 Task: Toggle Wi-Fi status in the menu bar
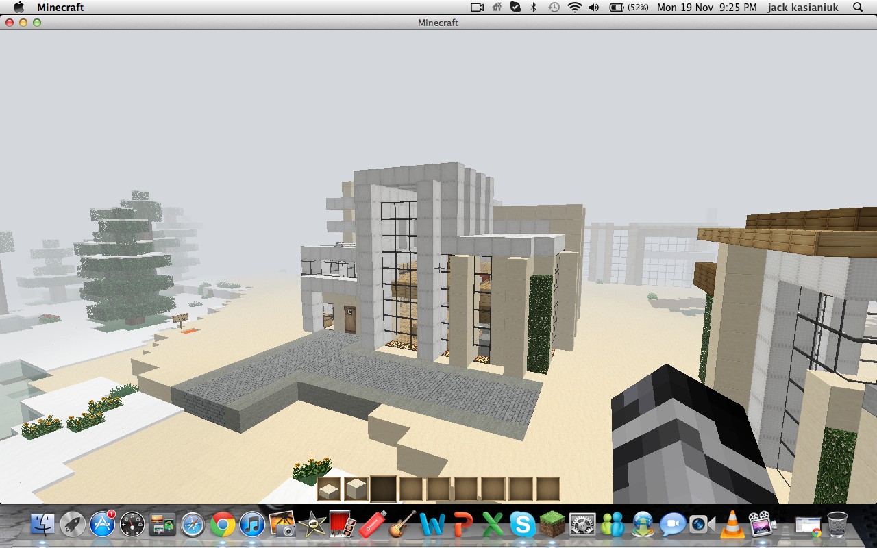coord(574,8)
